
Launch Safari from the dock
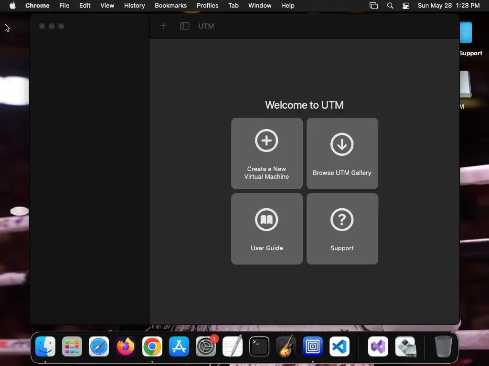99,346
